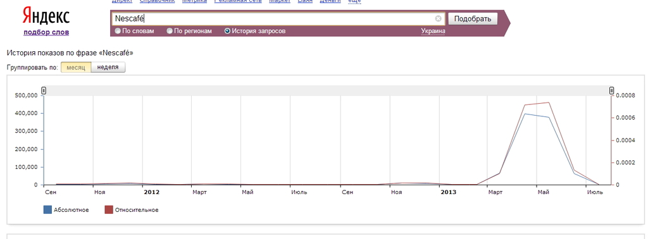Click the 100,000 value on left axis
Image resolution: width=648 pixels, height=239 pixels.
point(27,167)
